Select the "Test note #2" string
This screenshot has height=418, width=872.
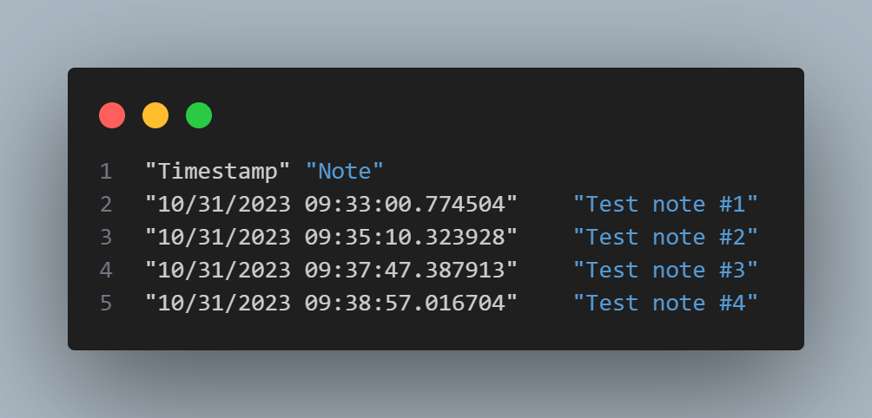click(x=665, y=238)
